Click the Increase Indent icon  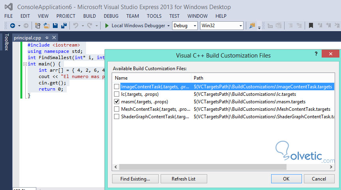click(x=299, y=26)
